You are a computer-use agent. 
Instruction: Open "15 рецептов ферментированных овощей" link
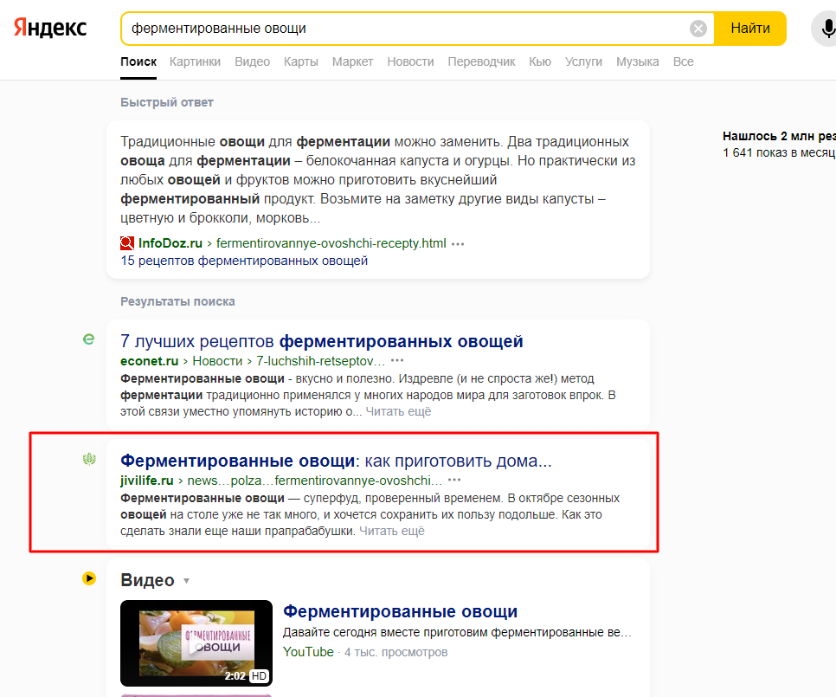tap(244, 261)
